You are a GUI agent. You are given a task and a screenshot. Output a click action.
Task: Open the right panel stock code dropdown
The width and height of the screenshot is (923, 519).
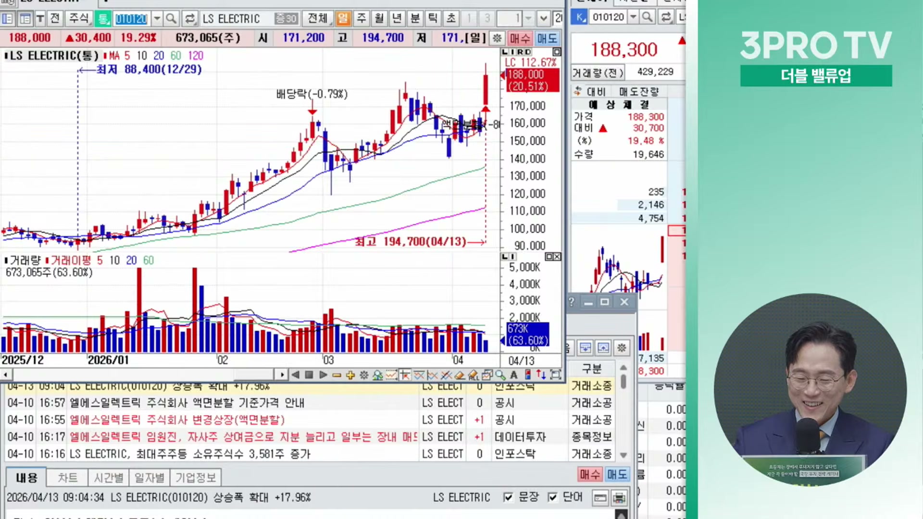(633, 17)
